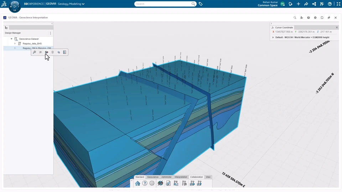
Task: Switch to the Interpretation toolbar tab
Action: (181, 177)
